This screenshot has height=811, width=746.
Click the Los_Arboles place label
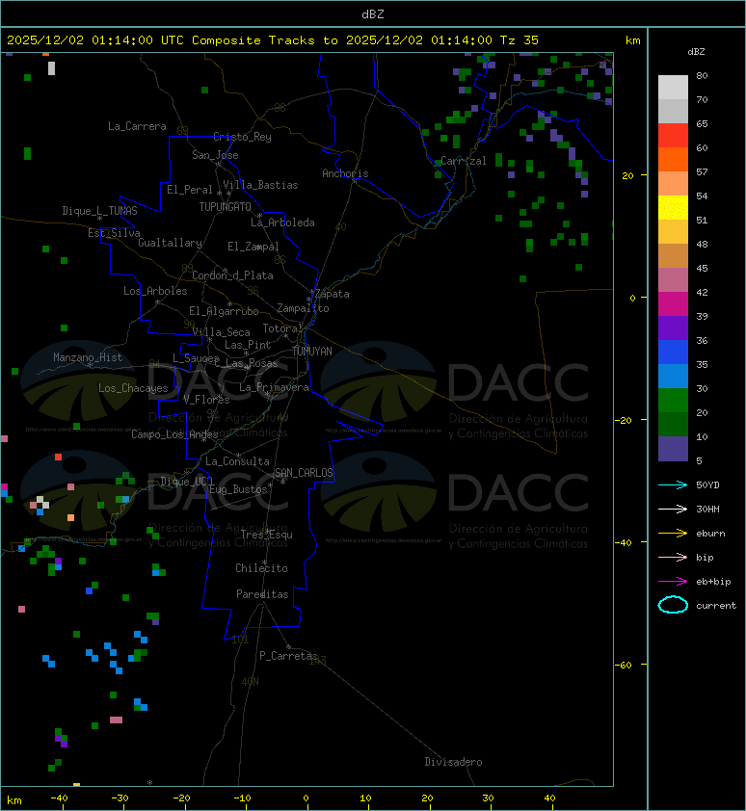pos(155,291)
